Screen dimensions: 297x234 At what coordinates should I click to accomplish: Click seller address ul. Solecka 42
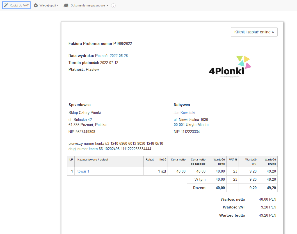pos(80,120)
